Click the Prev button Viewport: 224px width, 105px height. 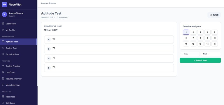click(190, 54)
